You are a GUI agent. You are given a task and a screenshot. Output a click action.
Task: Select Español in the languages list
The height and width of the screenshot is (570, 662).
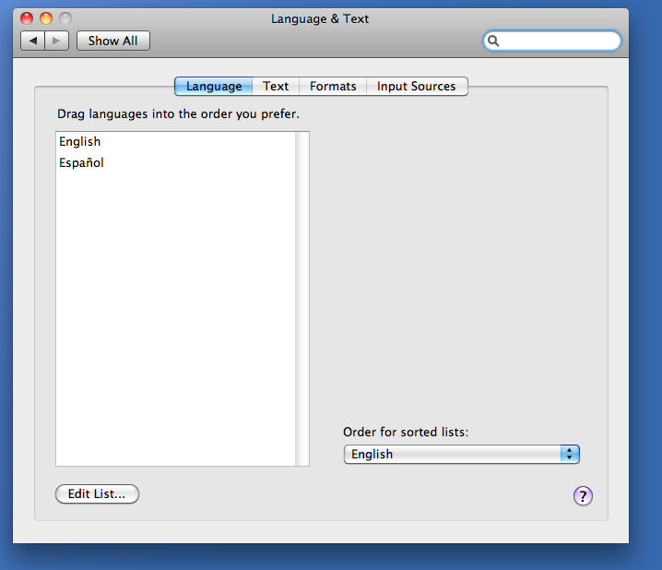[x=82, y=163]
